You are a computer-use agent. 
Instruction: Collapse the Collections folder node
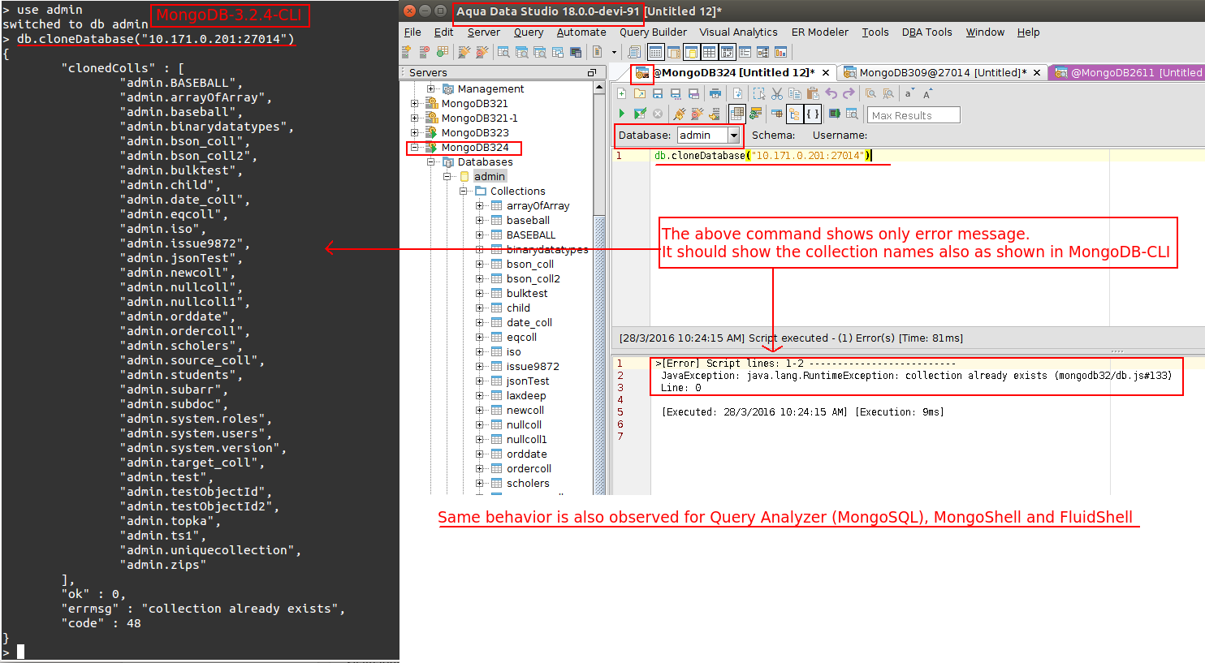pos(463,191)
